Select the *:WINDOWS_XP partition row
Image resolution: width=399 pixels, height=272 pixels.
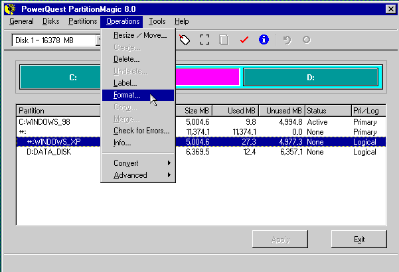point(201,142)
